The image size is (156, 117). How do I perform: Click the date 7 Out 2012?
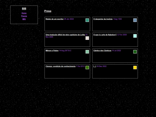coord(80,66)
